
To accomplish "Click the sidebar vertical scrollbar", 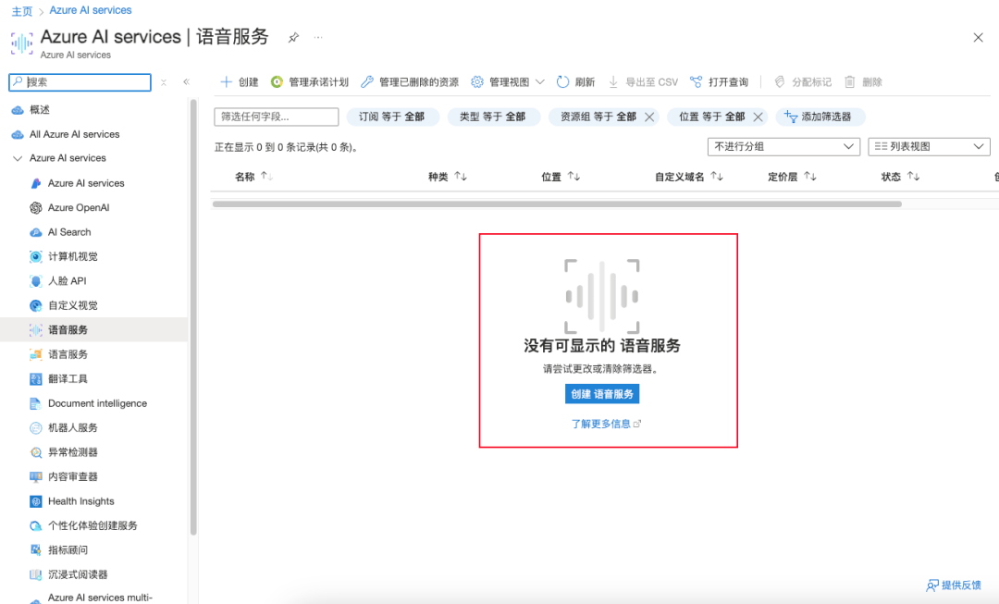I will click(193, 316).
